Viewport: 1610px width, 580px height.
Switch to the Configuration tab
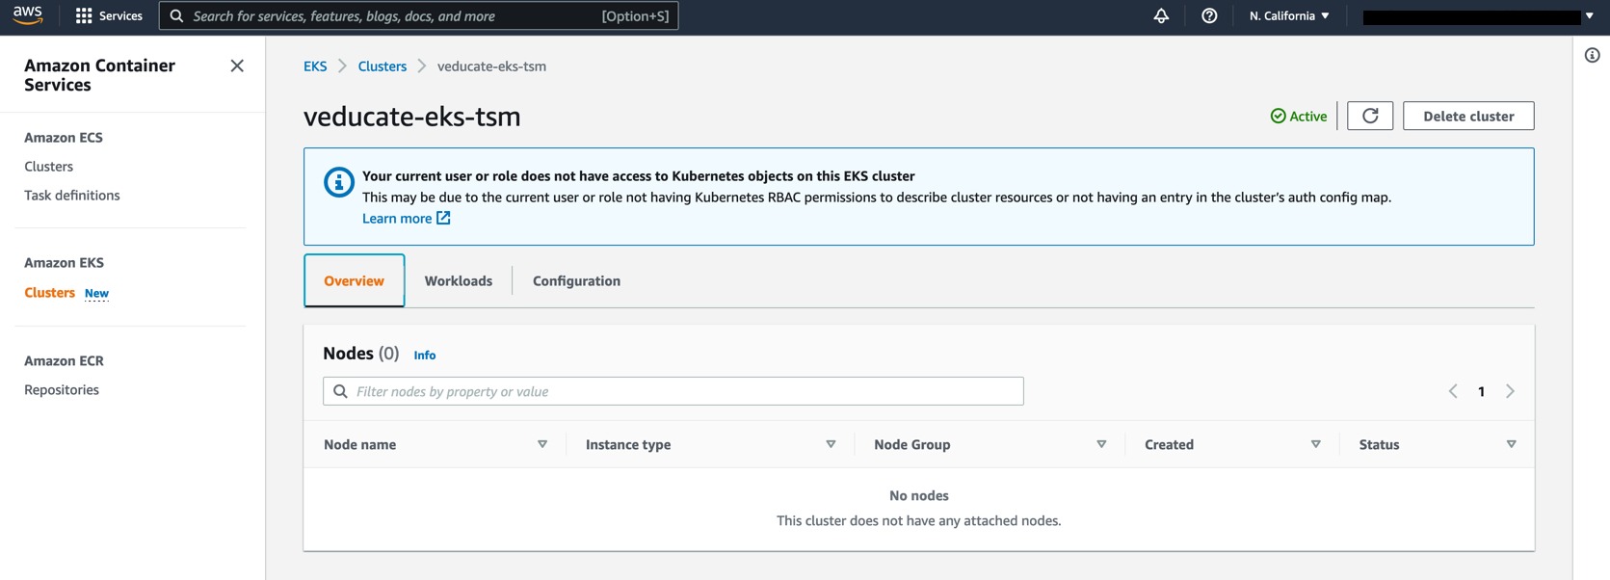click(x=576, y=280)
